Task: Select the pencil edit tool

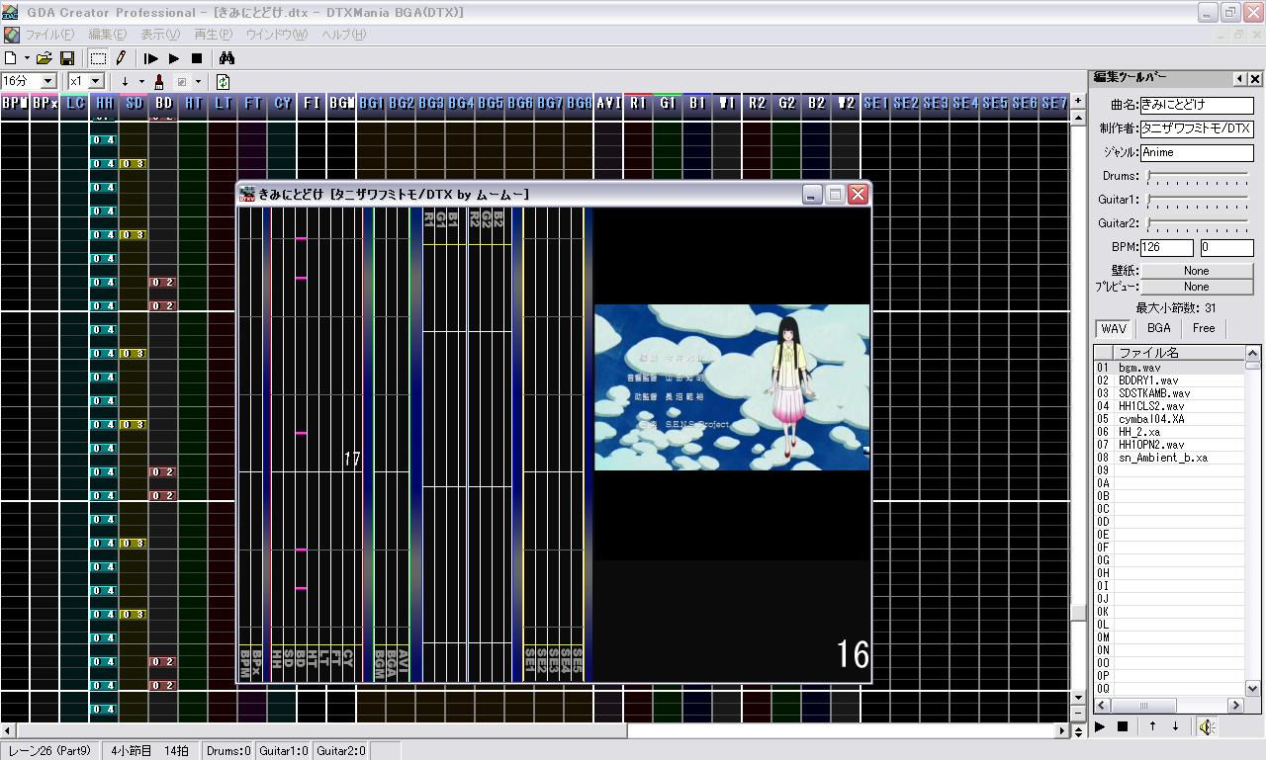Action: click(121, 58)
